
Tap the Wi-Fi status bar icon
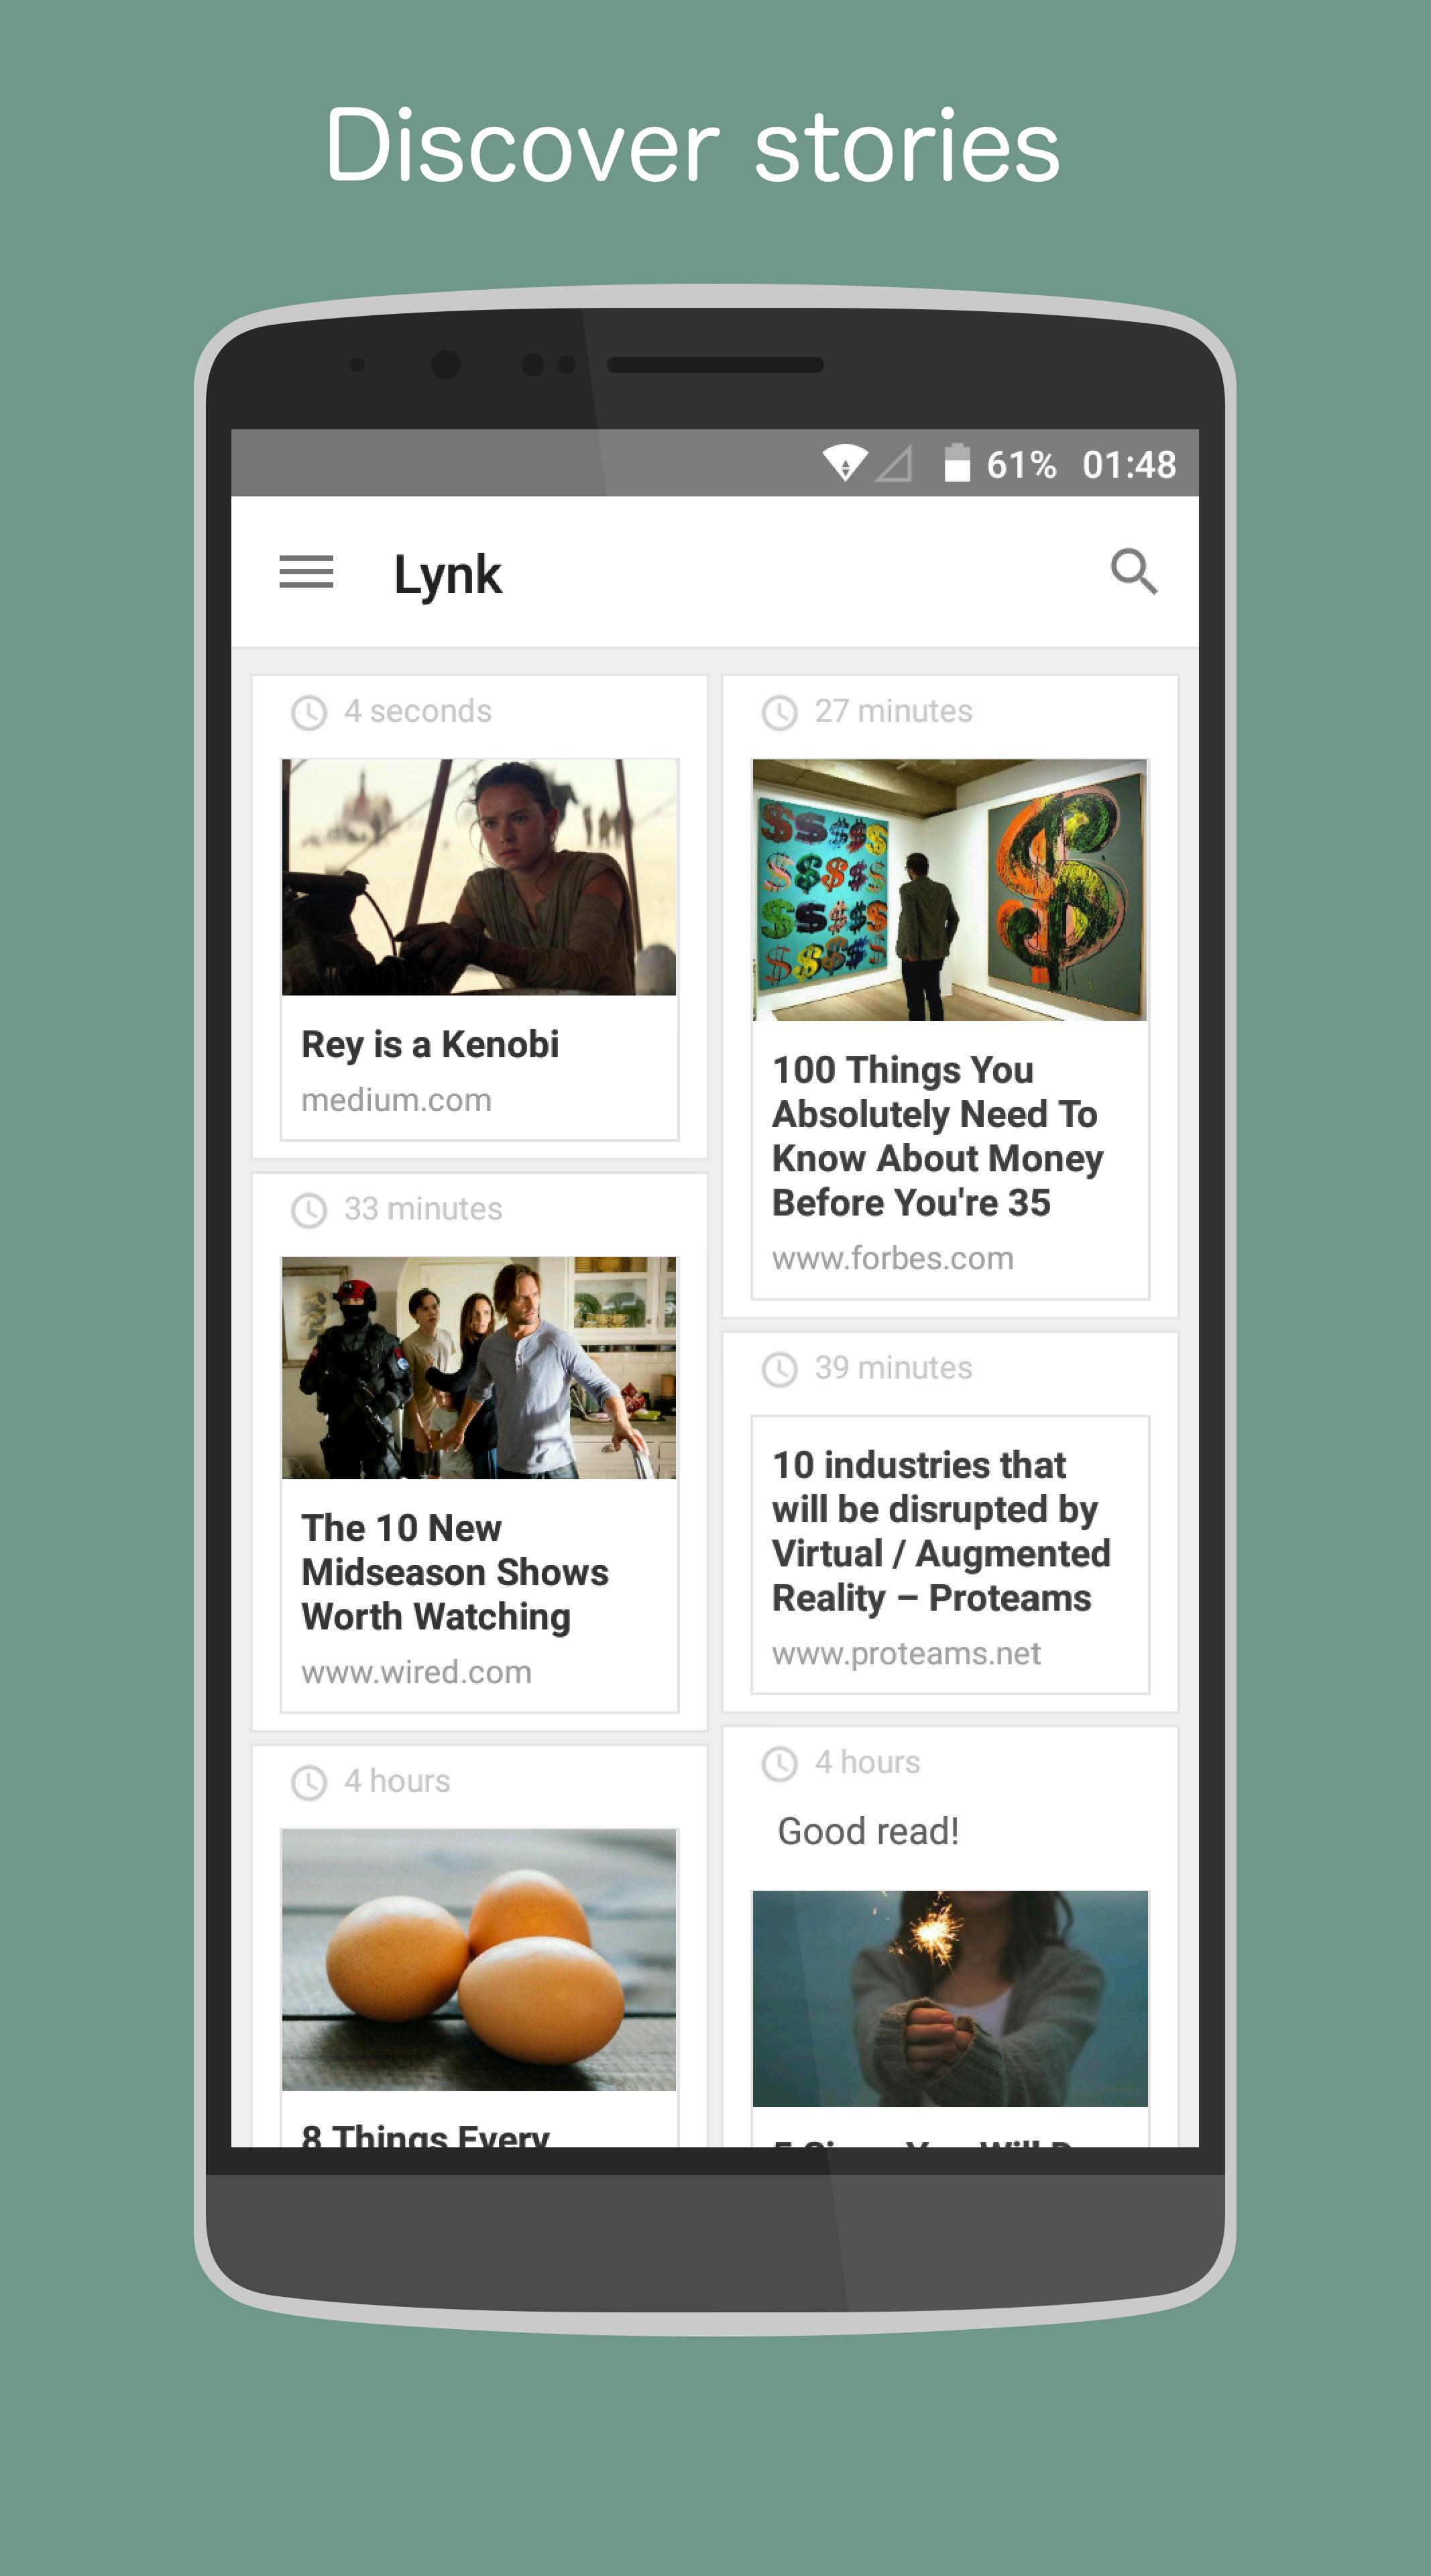click(x=844, y=463)
